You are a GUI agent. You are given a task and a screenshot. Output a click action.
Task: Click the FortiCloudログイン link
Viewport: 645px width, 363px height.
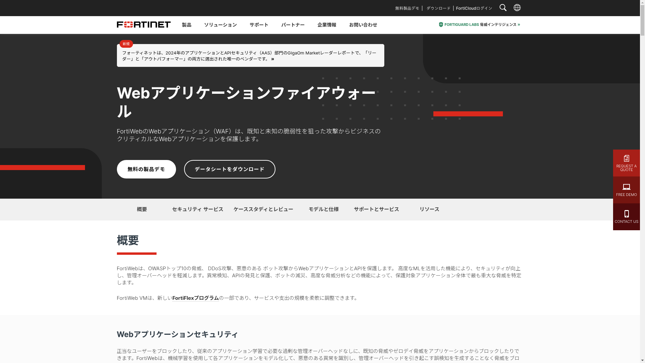coord(474,8)
